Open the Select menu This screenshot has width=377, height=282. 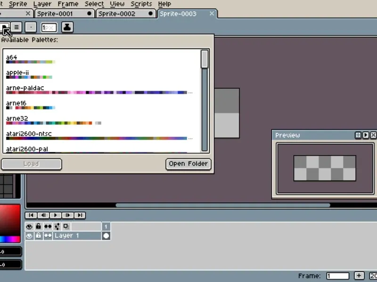pyautogui.click(x=94, y=4)
